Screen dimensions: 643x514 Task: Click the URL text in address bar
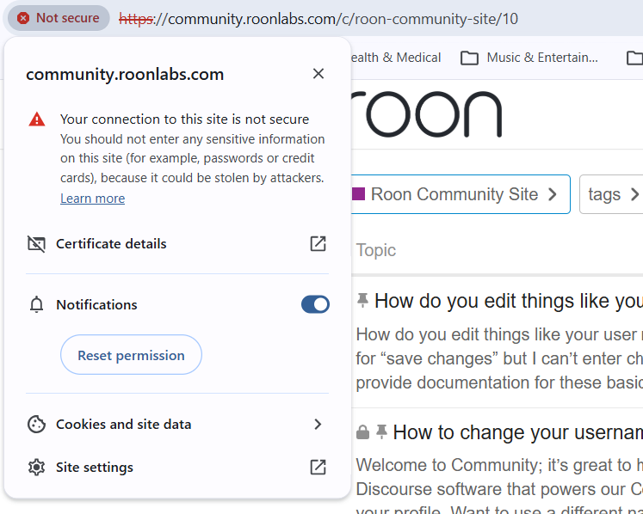click(344, 18)
